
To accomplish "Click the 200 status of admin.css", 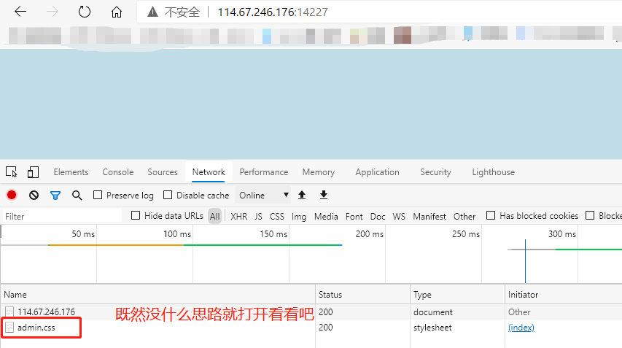I will click(326, 328).
